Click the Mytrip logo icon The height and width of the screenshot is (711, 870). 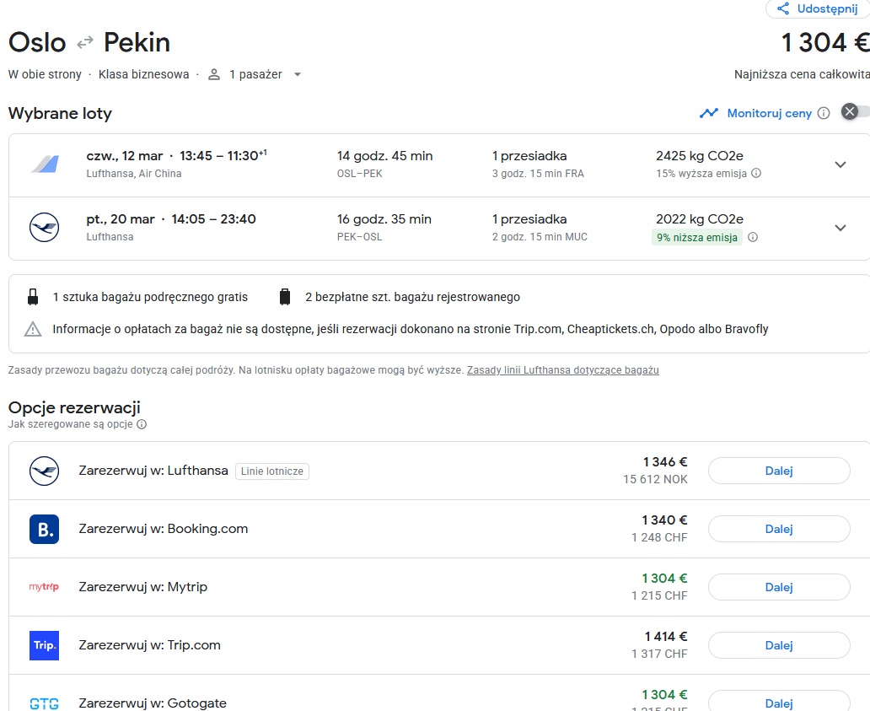(44, 587)
